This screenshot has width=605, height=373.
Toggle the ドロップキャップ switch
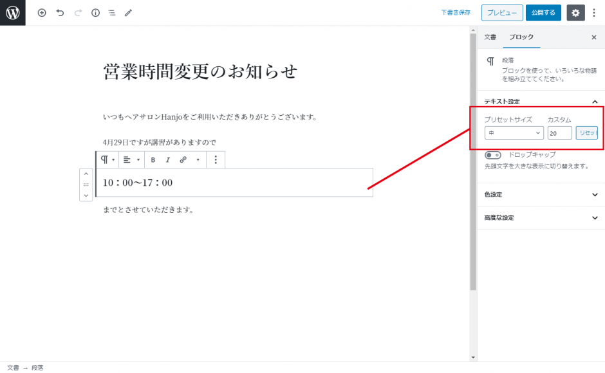(x=493, y=155)
